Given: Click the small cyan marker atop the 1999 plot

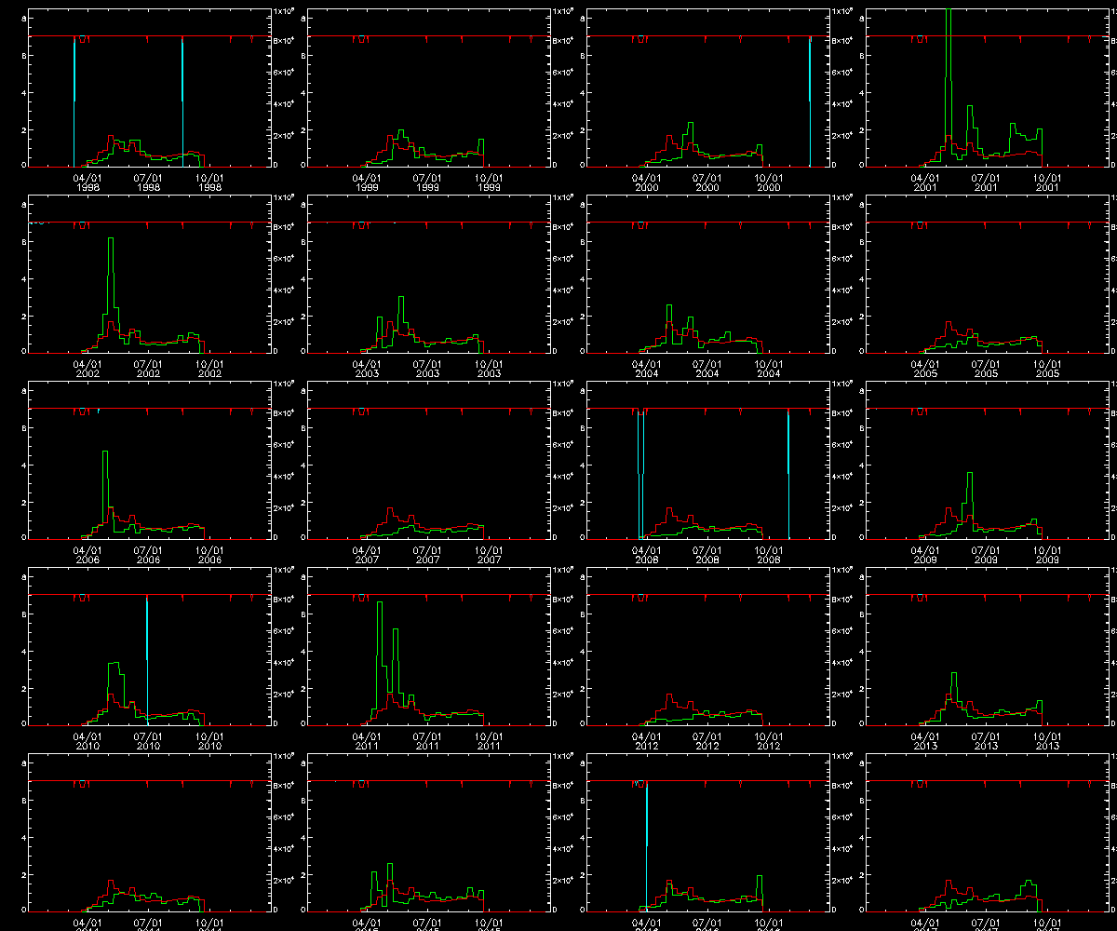Looking at the screenshot, I should tap(362, 38).
